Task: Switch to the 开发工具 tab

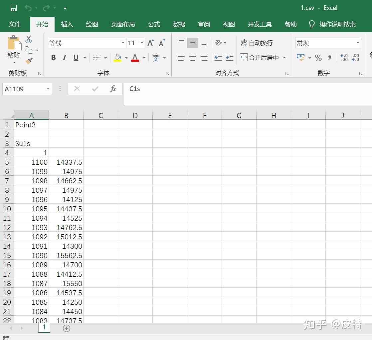Action: pos(260,24)
